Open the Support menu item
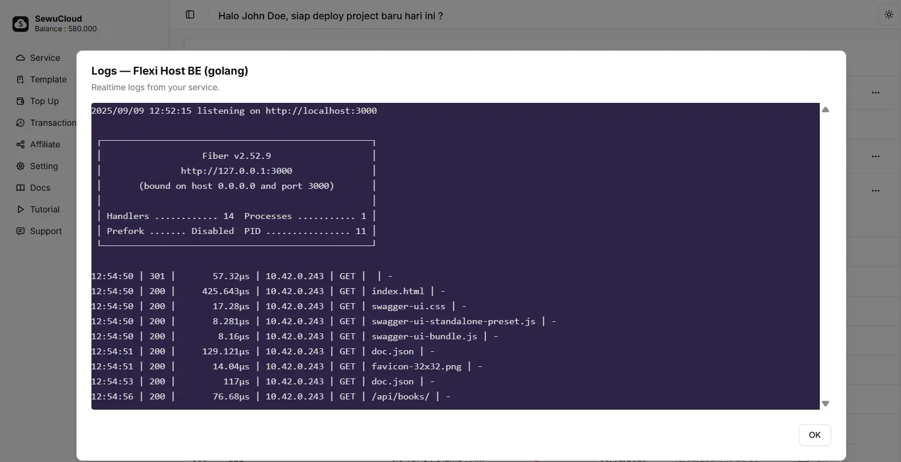901x462 pixels. 46,231
